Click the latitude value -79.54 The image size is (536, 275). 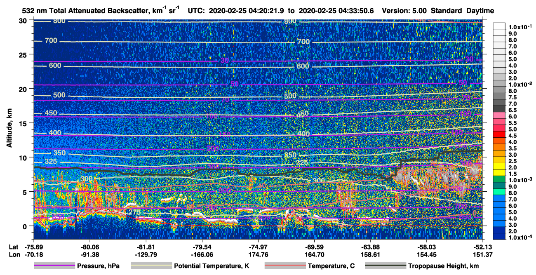(x=202, y=247)
